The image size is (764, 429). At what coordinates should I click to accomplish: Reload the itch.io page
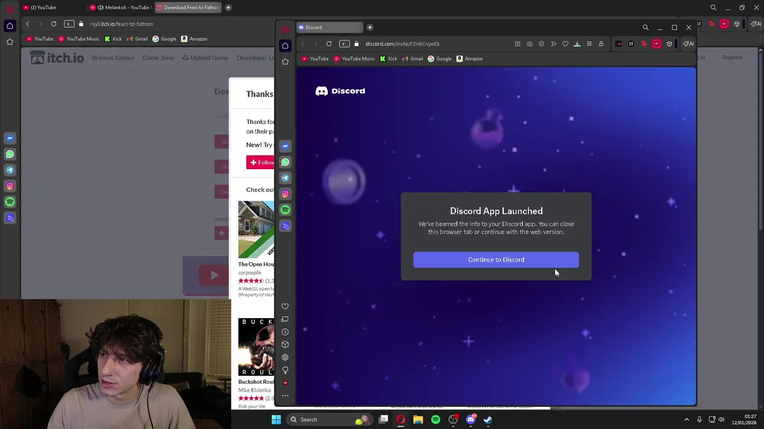pyautogui.click(x=54, y=24)
